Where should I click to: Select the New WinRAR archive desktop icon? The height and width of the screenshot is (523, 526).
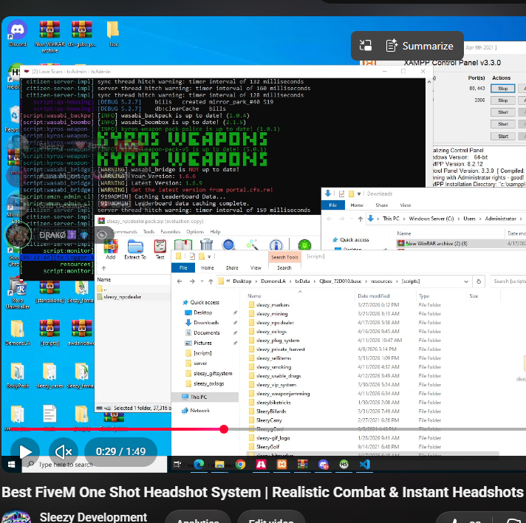point(49,36)
